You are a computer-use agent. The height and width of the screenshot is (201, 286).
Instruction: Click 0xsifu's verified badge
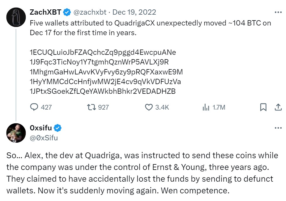[58, 128]
